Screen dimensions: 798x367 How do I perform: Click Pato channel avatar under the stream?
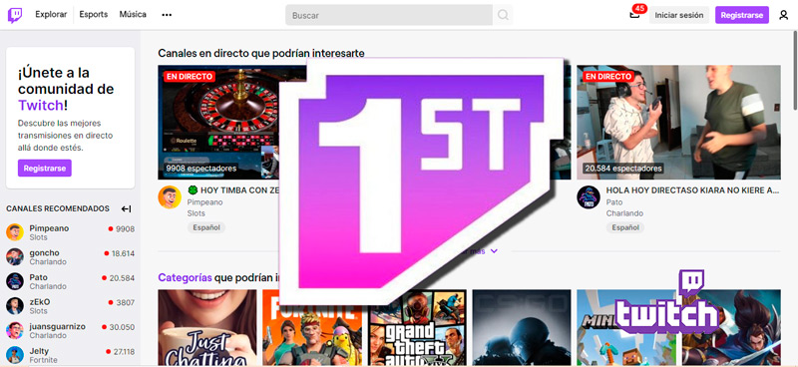point(588,197)
